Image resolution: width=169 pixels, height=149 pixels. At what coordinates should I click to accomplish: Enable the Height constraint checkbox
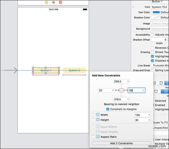[x=93, y=120]
